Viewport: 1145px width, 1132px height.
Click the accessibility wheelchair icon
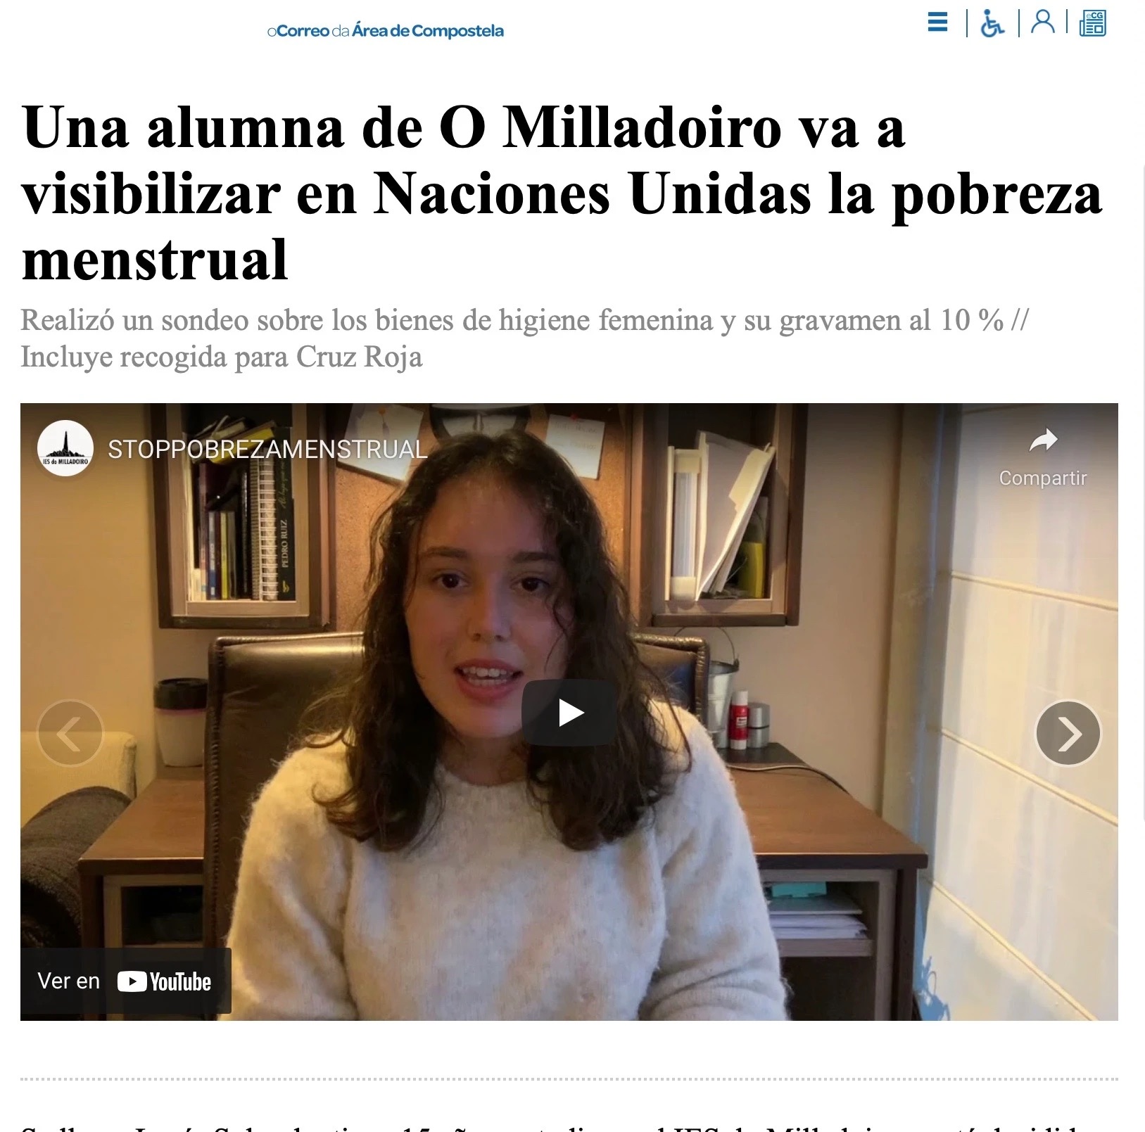[x=992, y=23]
